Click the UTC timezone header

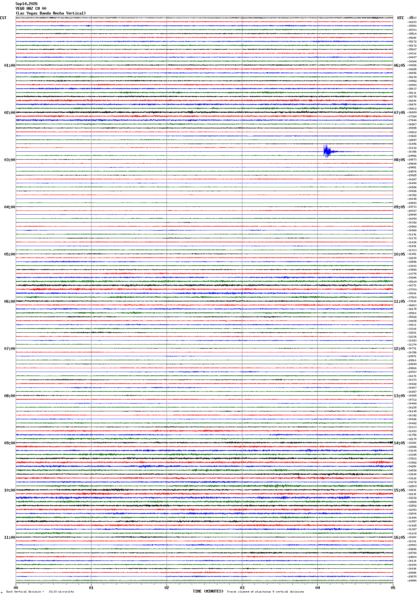[x=400, y=18]
